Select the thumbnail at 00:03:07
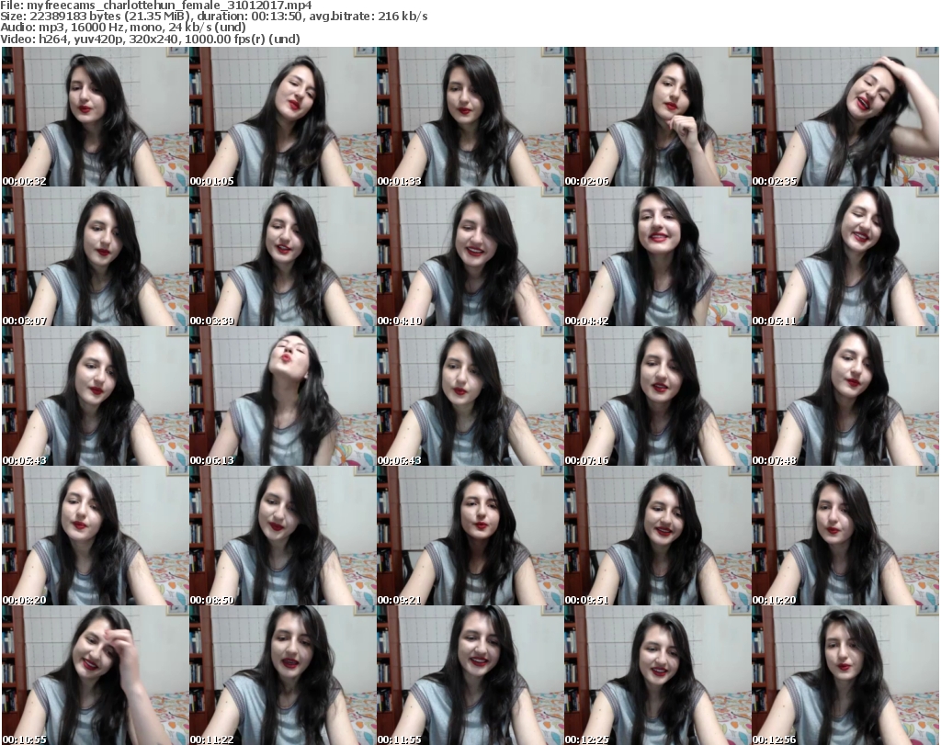The height and width of the screenshot is (745, 941). coord(94,256)
